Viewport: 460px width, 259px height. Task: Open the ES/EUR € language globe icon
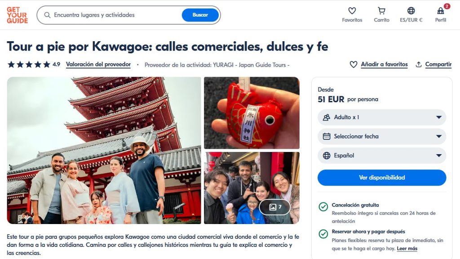[411, 11]
